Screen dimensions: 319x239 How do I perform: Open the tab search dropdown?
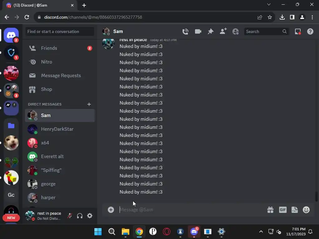pos(269,4)
